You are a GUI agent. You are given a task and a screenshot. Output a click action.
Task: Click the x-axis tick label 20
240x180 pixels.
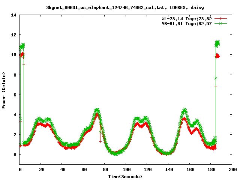[42, 169]
